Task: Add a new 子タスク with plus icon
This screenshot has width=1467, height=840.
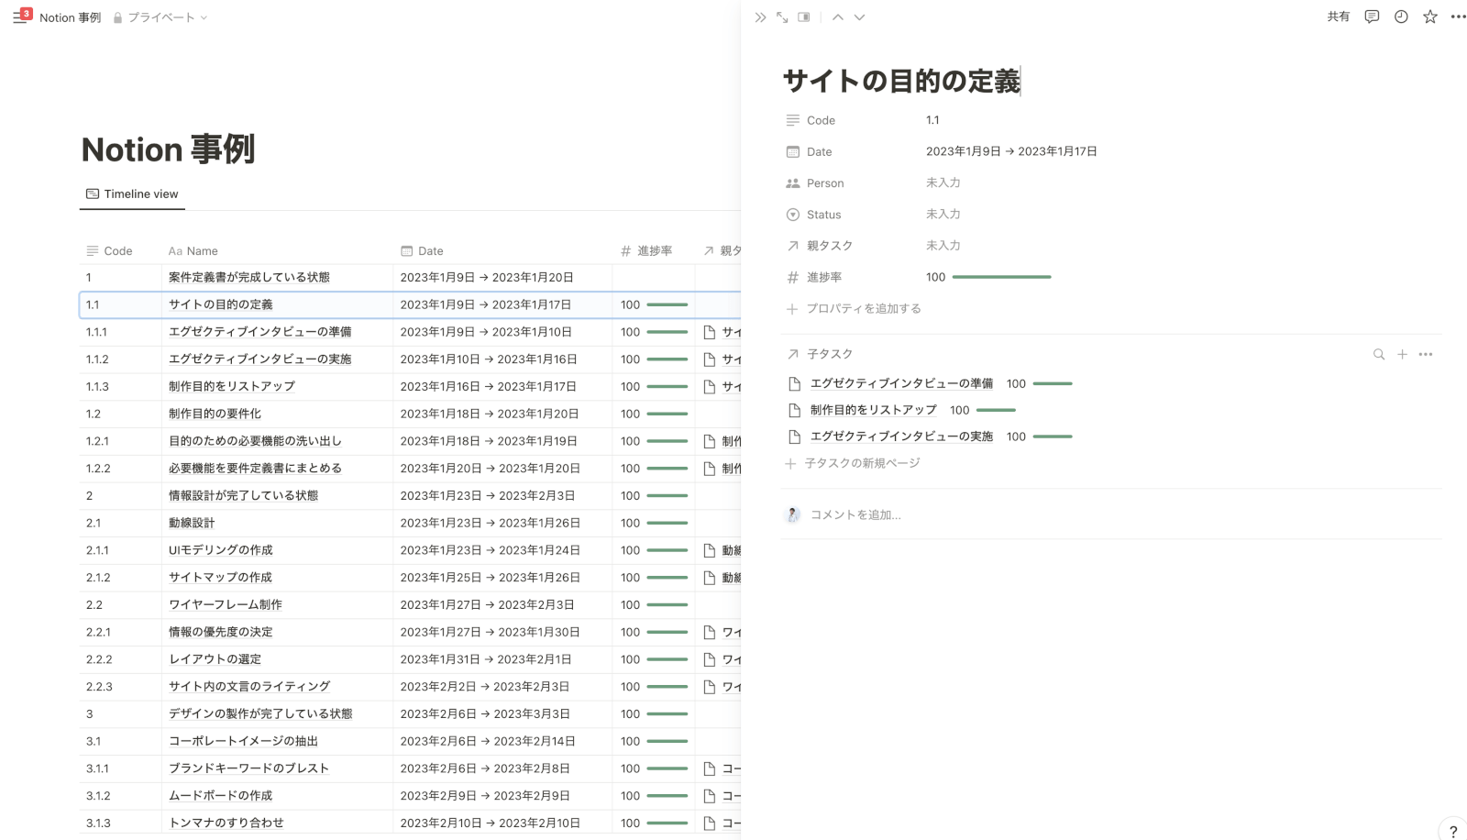Action: tap(1402, 354)
